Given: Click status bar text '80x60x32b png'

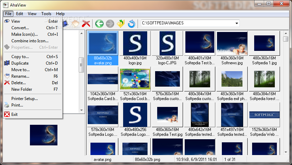Looking at the screenshot, I should [x=148, y=159].
